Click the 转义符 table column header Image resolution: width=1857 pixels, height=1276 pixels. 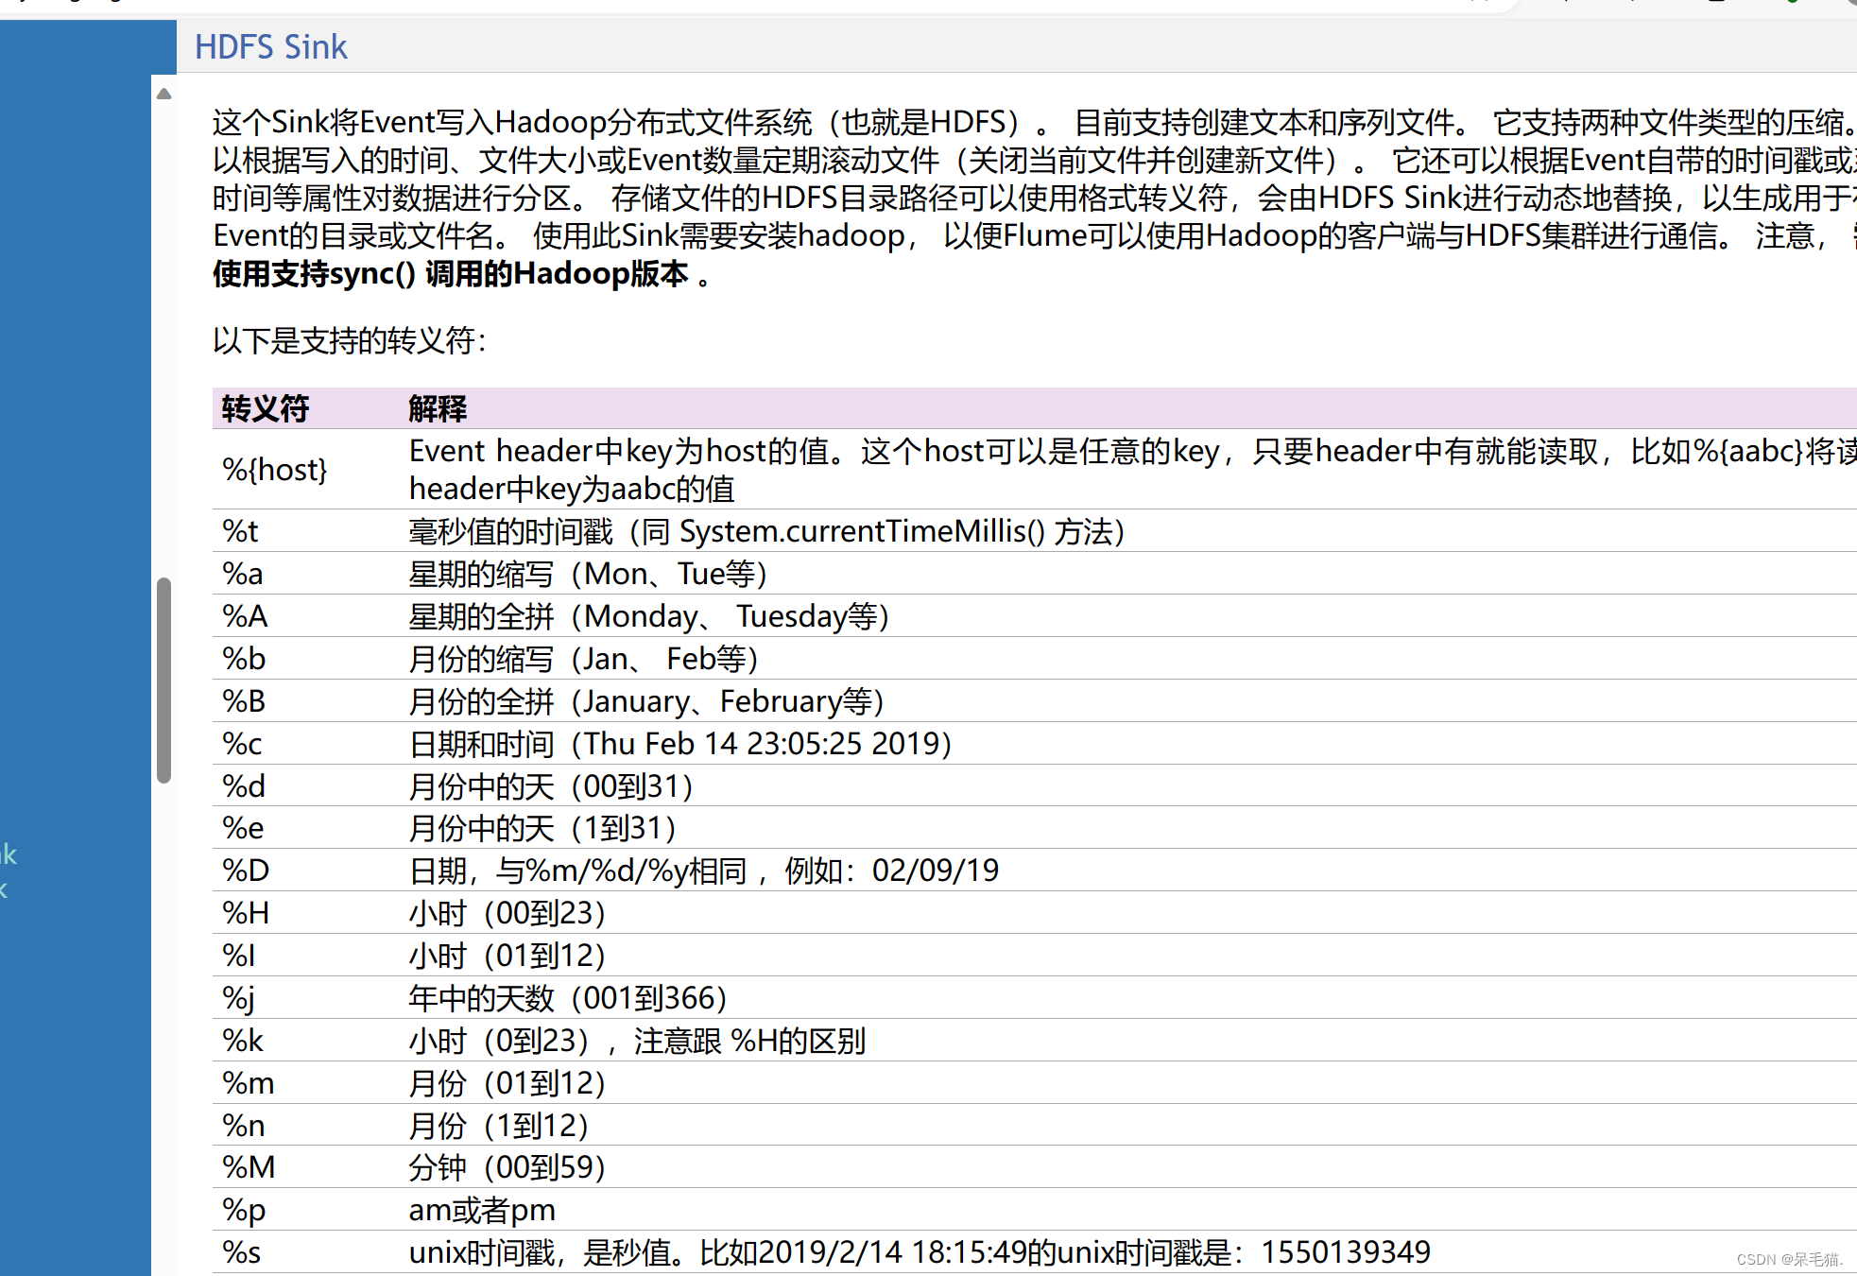click(x=266, y=408)
